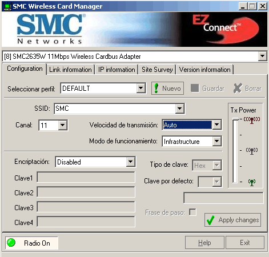Click the passphrase text field above Apply changes
This screenshot has width=269, height=257.
pyautogui.click(x=223, y=198)
